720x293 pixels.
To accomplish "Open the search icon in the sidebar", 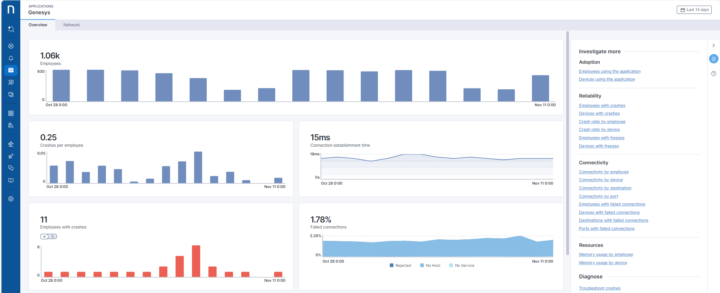I will point(11,29).
